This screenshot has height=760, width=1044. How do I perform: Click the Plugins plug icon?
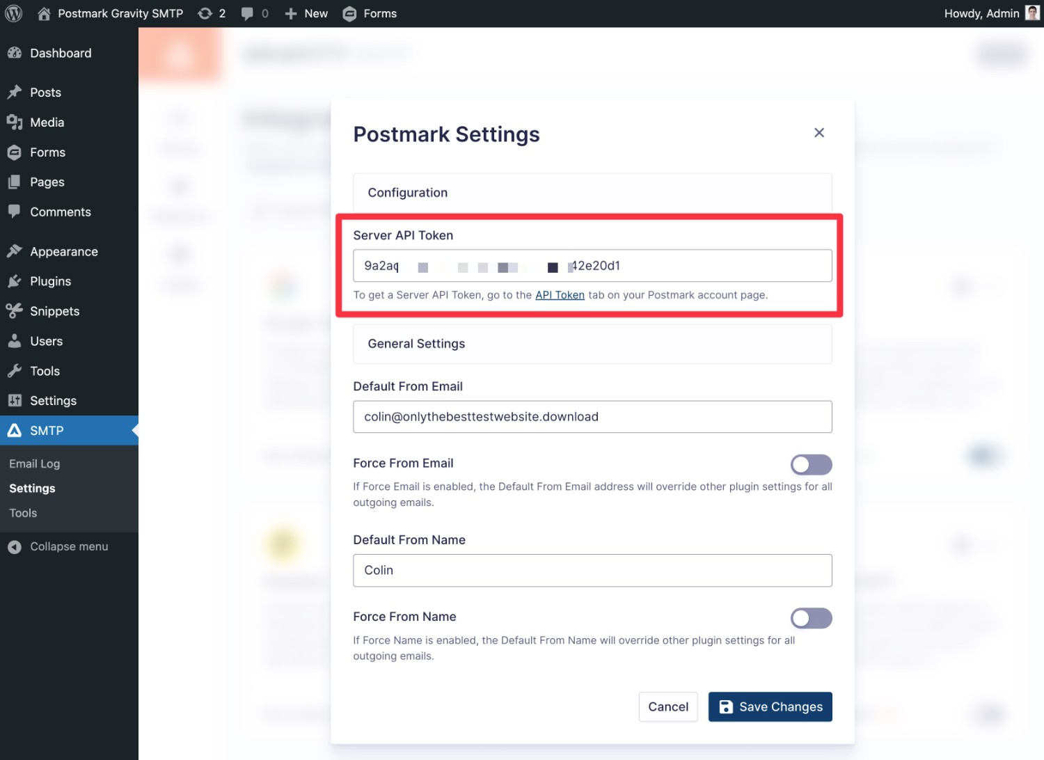click(15, 281)
